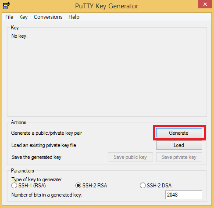Open the Help menu
Screen dimensions: 214x208
(x=74, y=17)
